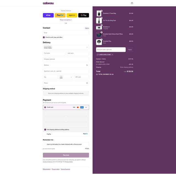
Task: Open the Refund policy link
Action: (46, 169)
